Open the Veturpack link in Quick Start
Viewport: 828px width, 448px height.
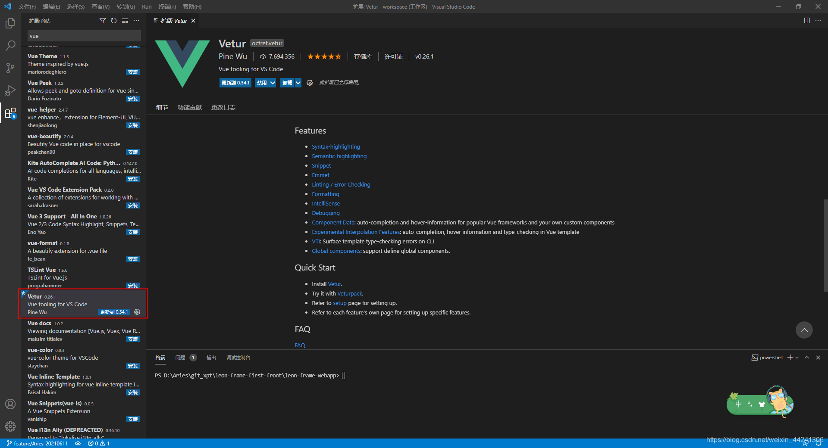tap(349, 293)
